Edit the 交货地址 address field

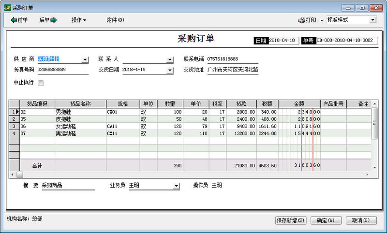233,70
